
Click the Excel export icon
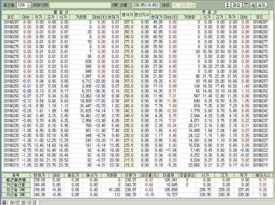[253, 5]
